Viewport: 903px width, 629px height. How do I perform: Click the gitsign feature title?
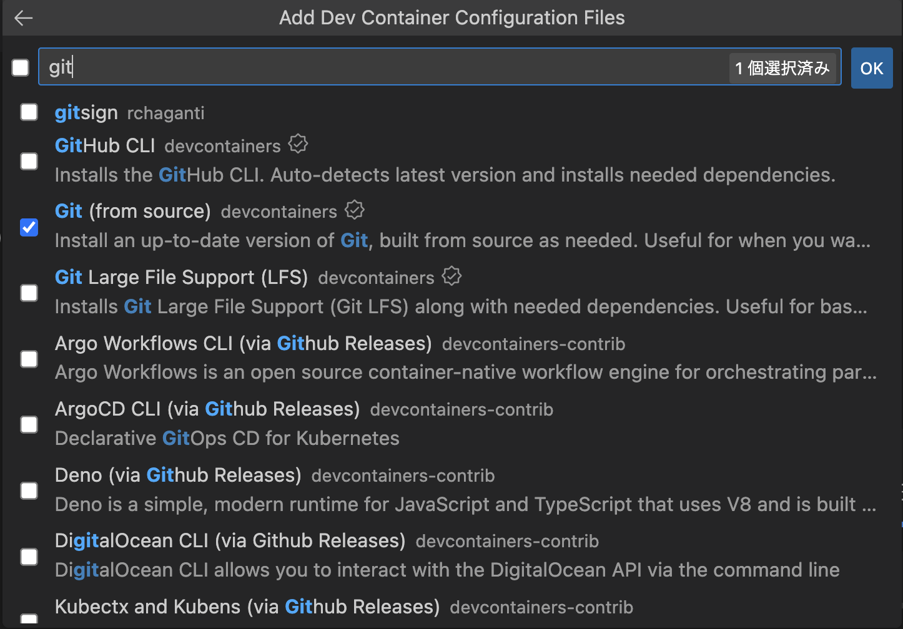86,112
